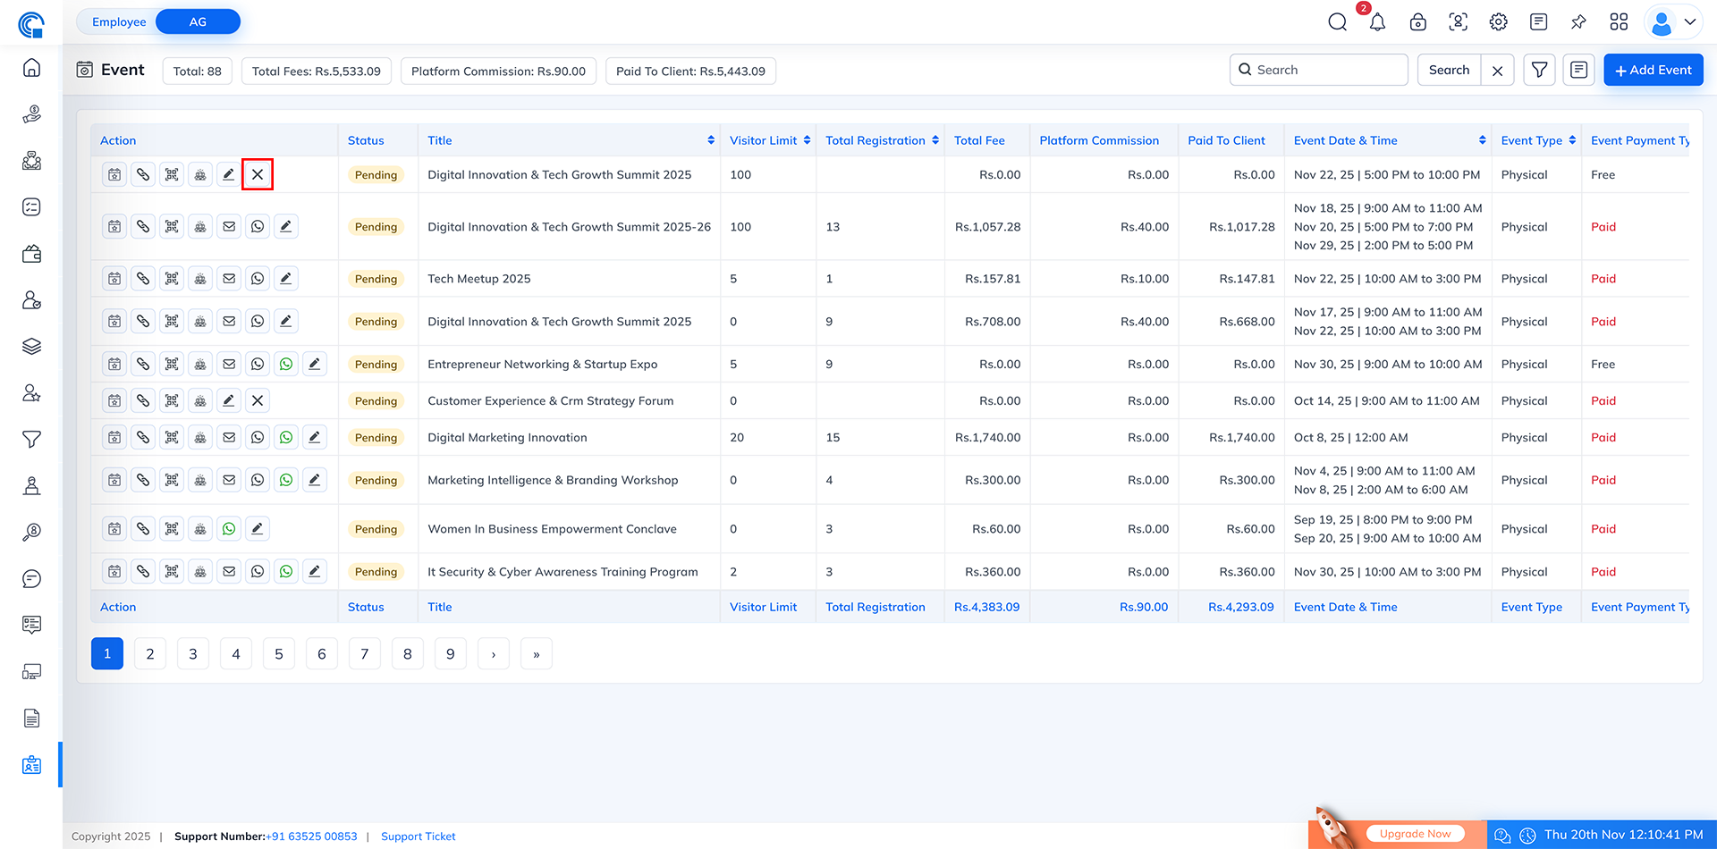Sort events by the Title column
This screenshot has width=1717, height=849.
[x=711, y=140]
